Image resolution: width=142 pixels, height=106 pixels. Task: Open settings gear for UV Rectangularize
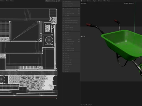79,42
